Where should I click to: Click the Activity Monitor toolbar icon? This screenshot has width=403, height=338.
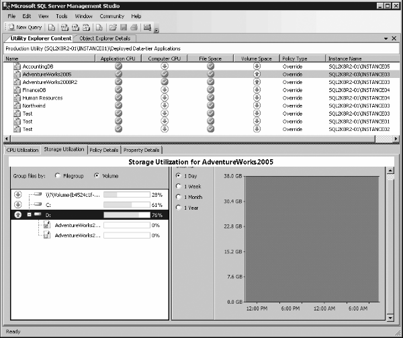147,28
